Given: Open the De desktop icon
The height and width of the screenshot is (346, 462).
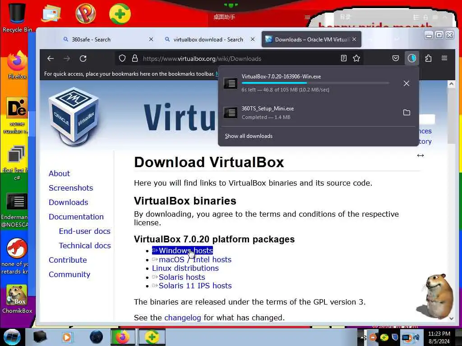Looking at the screenshot, I should pos(17,115).
